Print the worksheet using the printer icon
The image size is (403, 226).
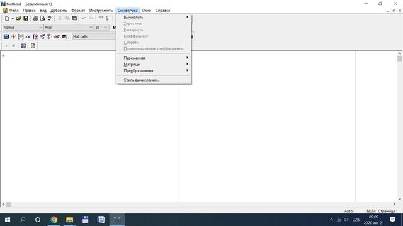[35, 18]
